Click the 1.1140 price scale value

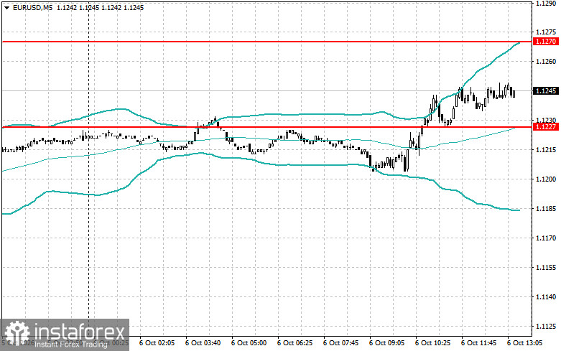click(546, 296)
